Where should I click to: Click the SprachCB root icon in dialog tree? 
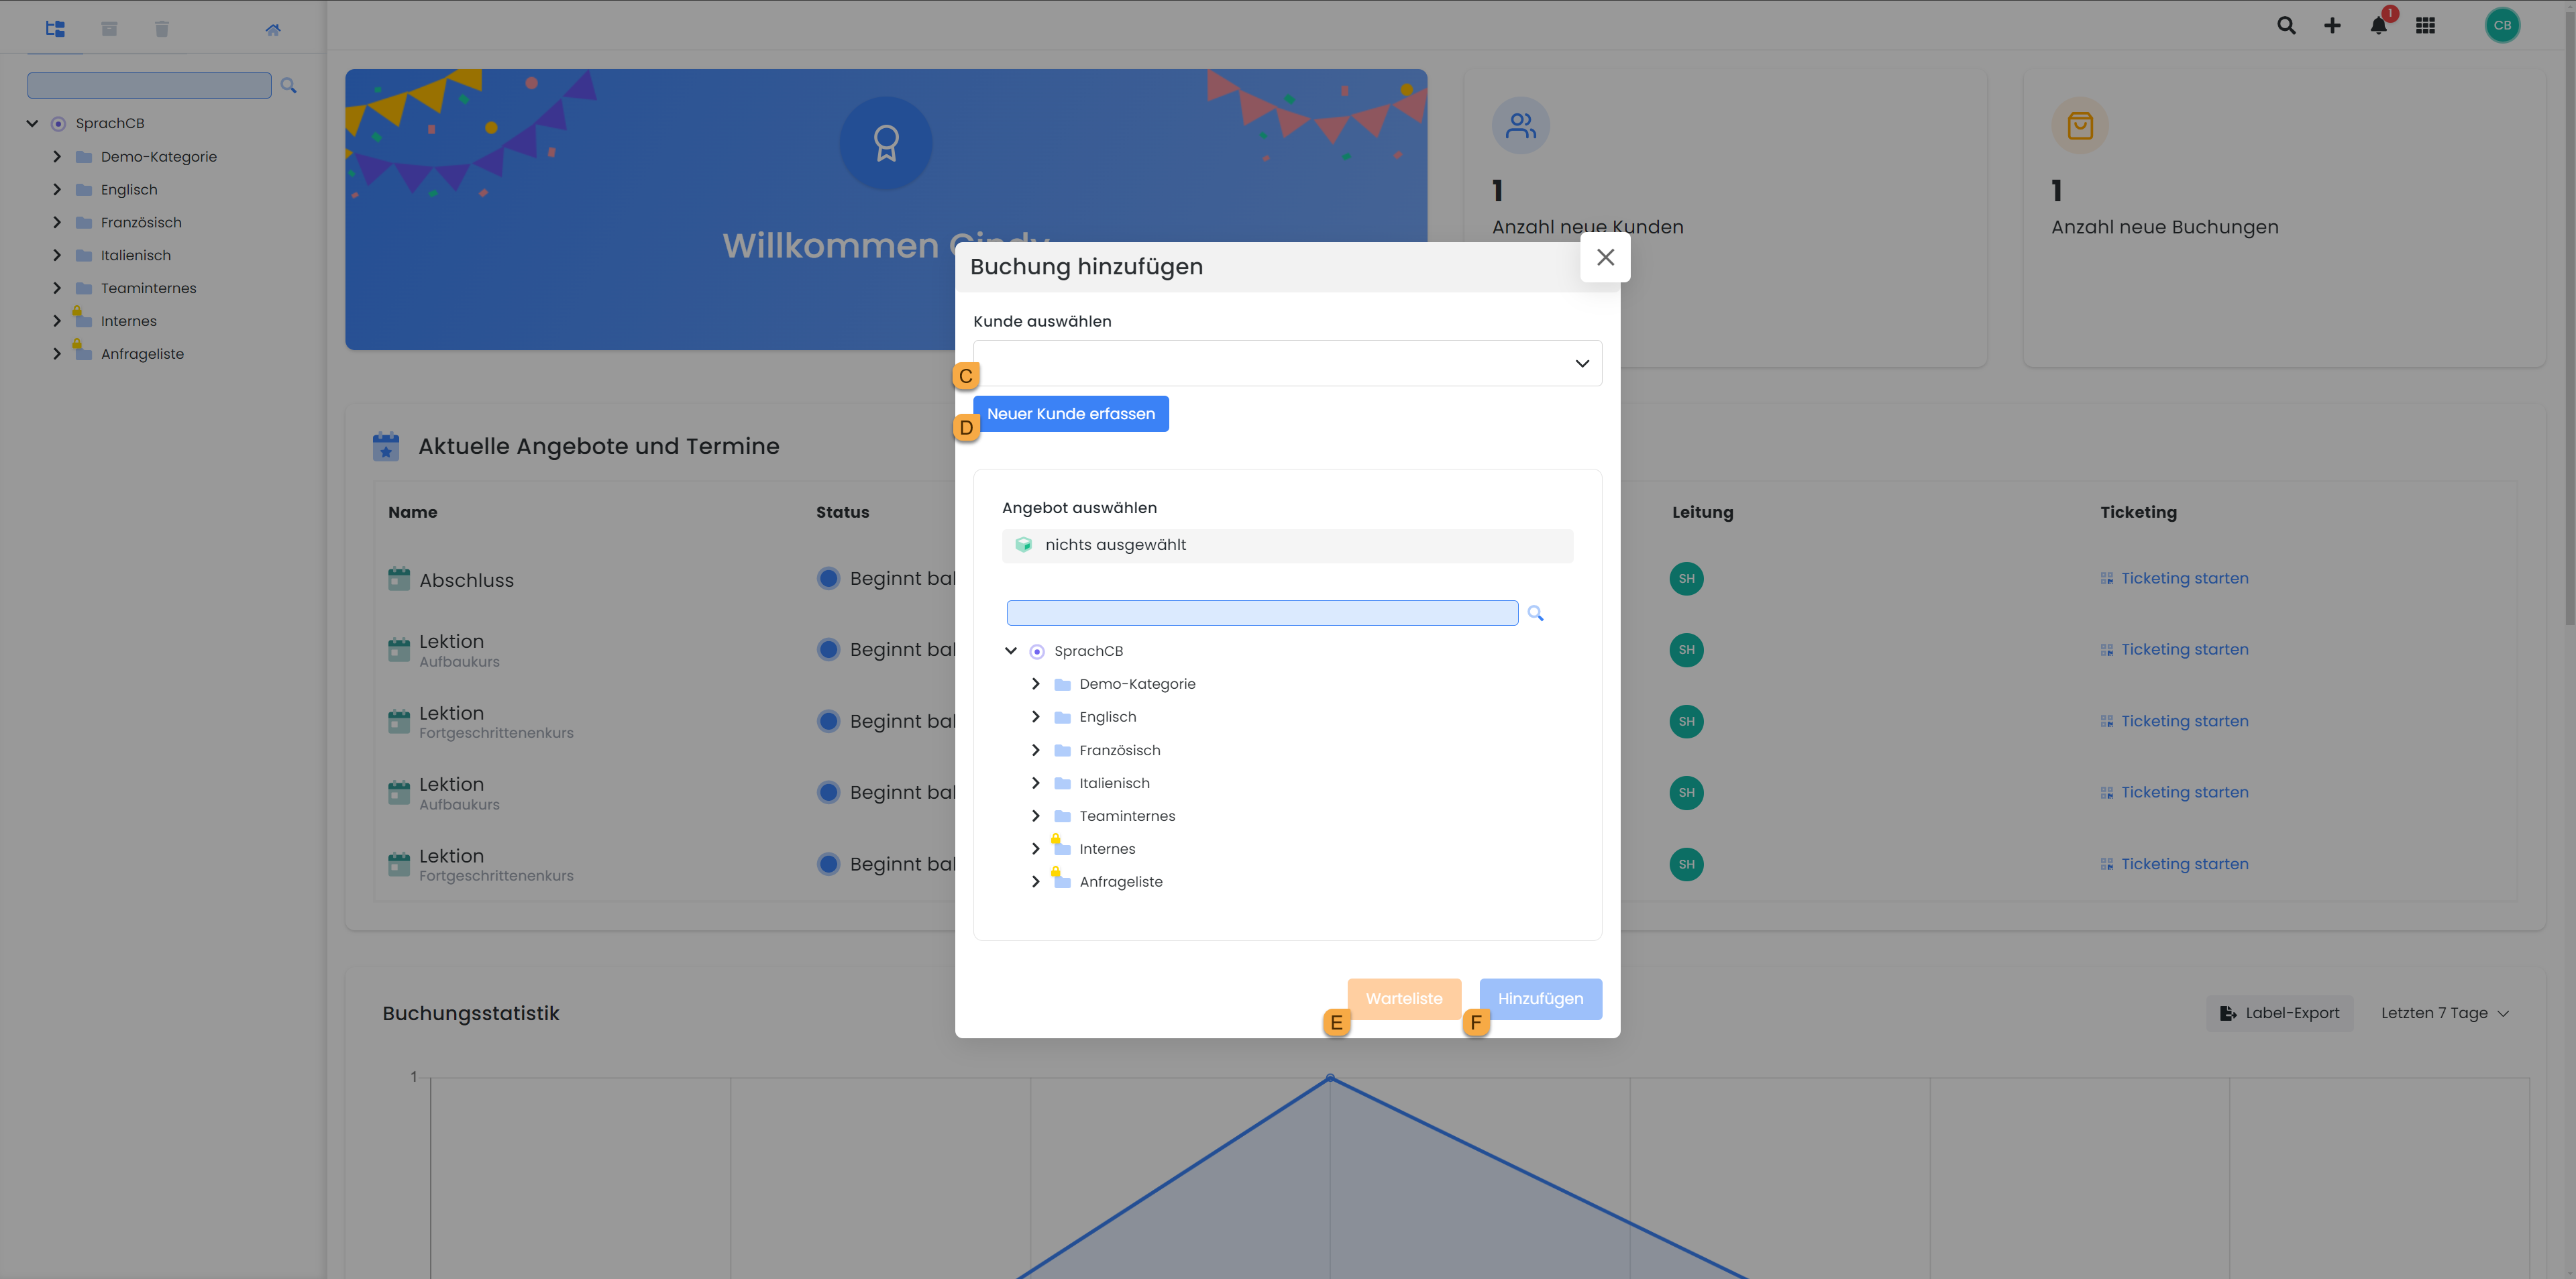1037,651
